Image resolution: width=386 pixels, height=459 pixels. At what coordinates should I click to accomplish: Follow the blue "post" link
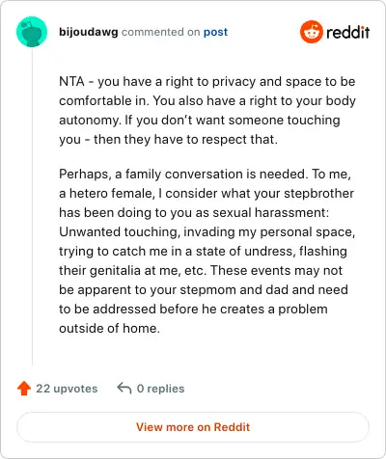tap(215, 32)
